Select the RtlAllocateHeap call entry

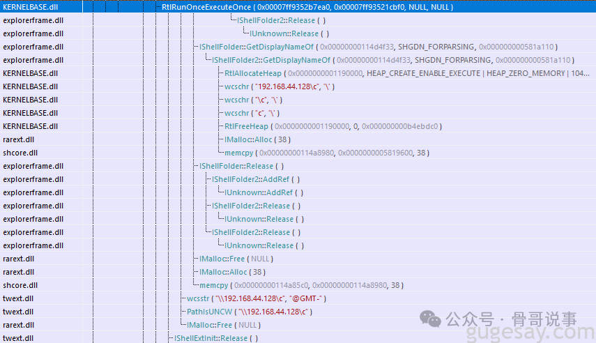tap(406, 73)
